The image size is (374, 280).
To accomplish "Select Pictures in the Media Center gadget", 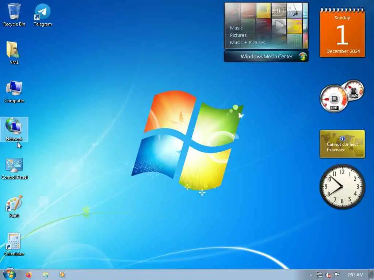I will pyautogui.click(x=238, y=35).
